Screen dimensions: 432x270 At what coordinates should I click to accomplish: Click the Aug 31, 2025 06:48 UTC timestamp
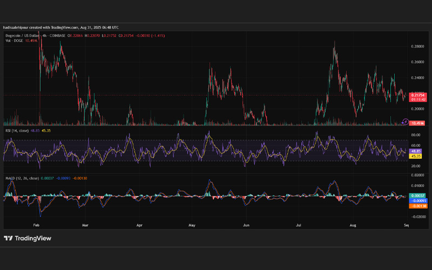99,28
